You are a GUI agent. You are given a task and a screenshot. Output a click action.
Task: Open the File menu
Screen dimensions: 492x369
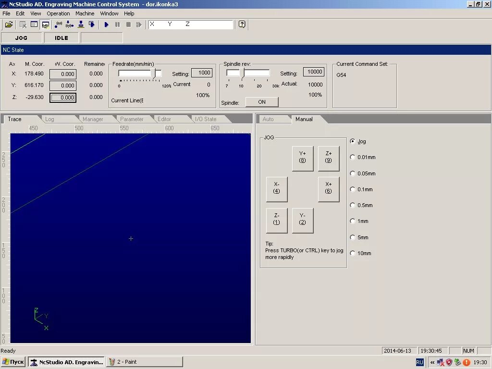[x=6, y=13]
